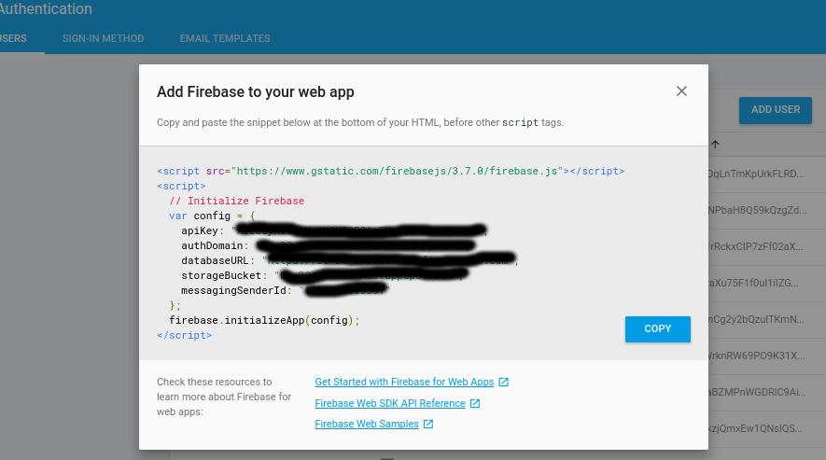Copy the Firebase config snippet
Viewport: 826px width, 460px height.
pyautogui.click(x=657, y=328)
